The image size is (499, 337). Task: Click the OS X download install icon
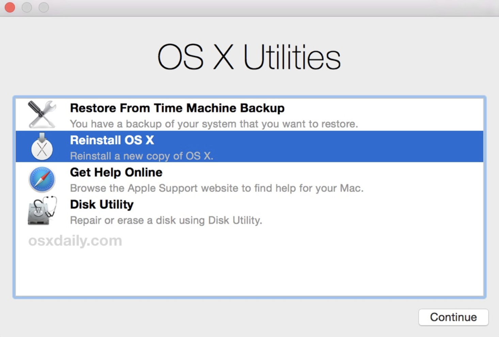[x=42, y=146]
